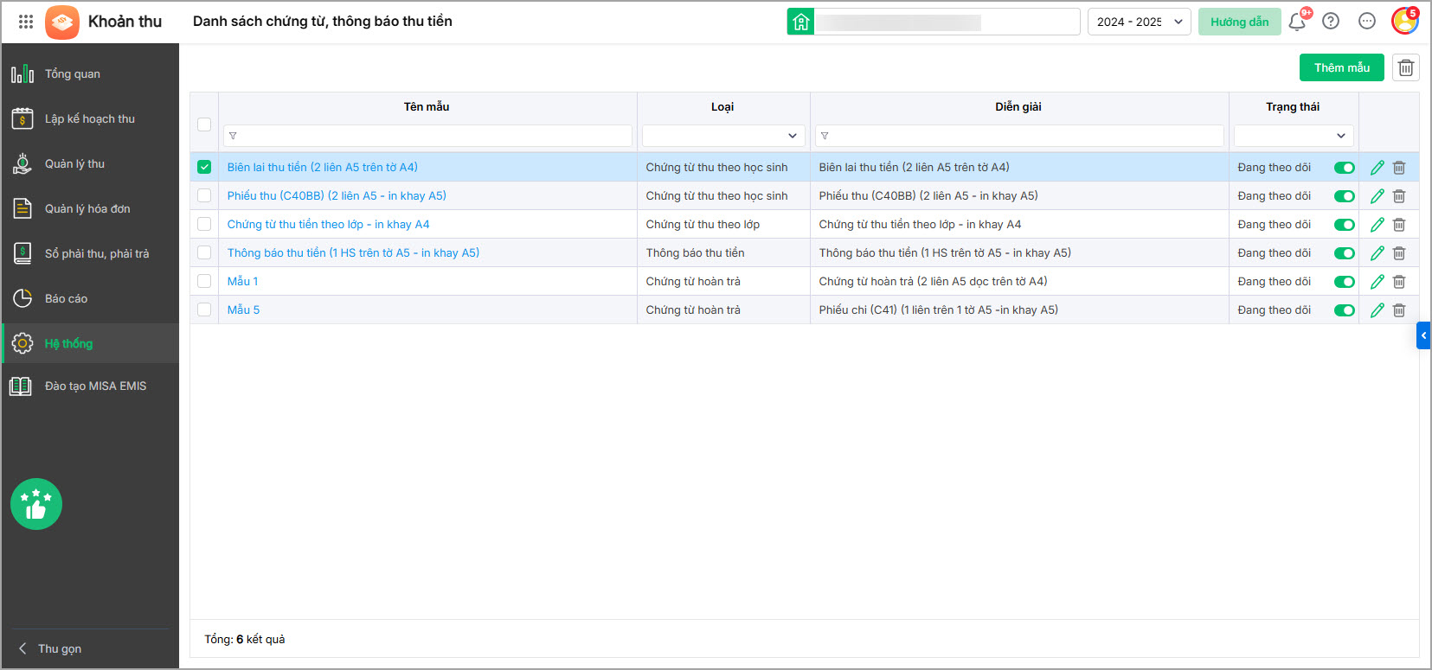Go to Tổng quan in sidebar
The width and height of the screenshot is (1432, 670).
click(x=90, y=73)
